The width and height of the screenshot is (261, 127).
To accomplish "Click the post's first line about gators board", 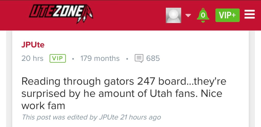I will pos(124,81).
